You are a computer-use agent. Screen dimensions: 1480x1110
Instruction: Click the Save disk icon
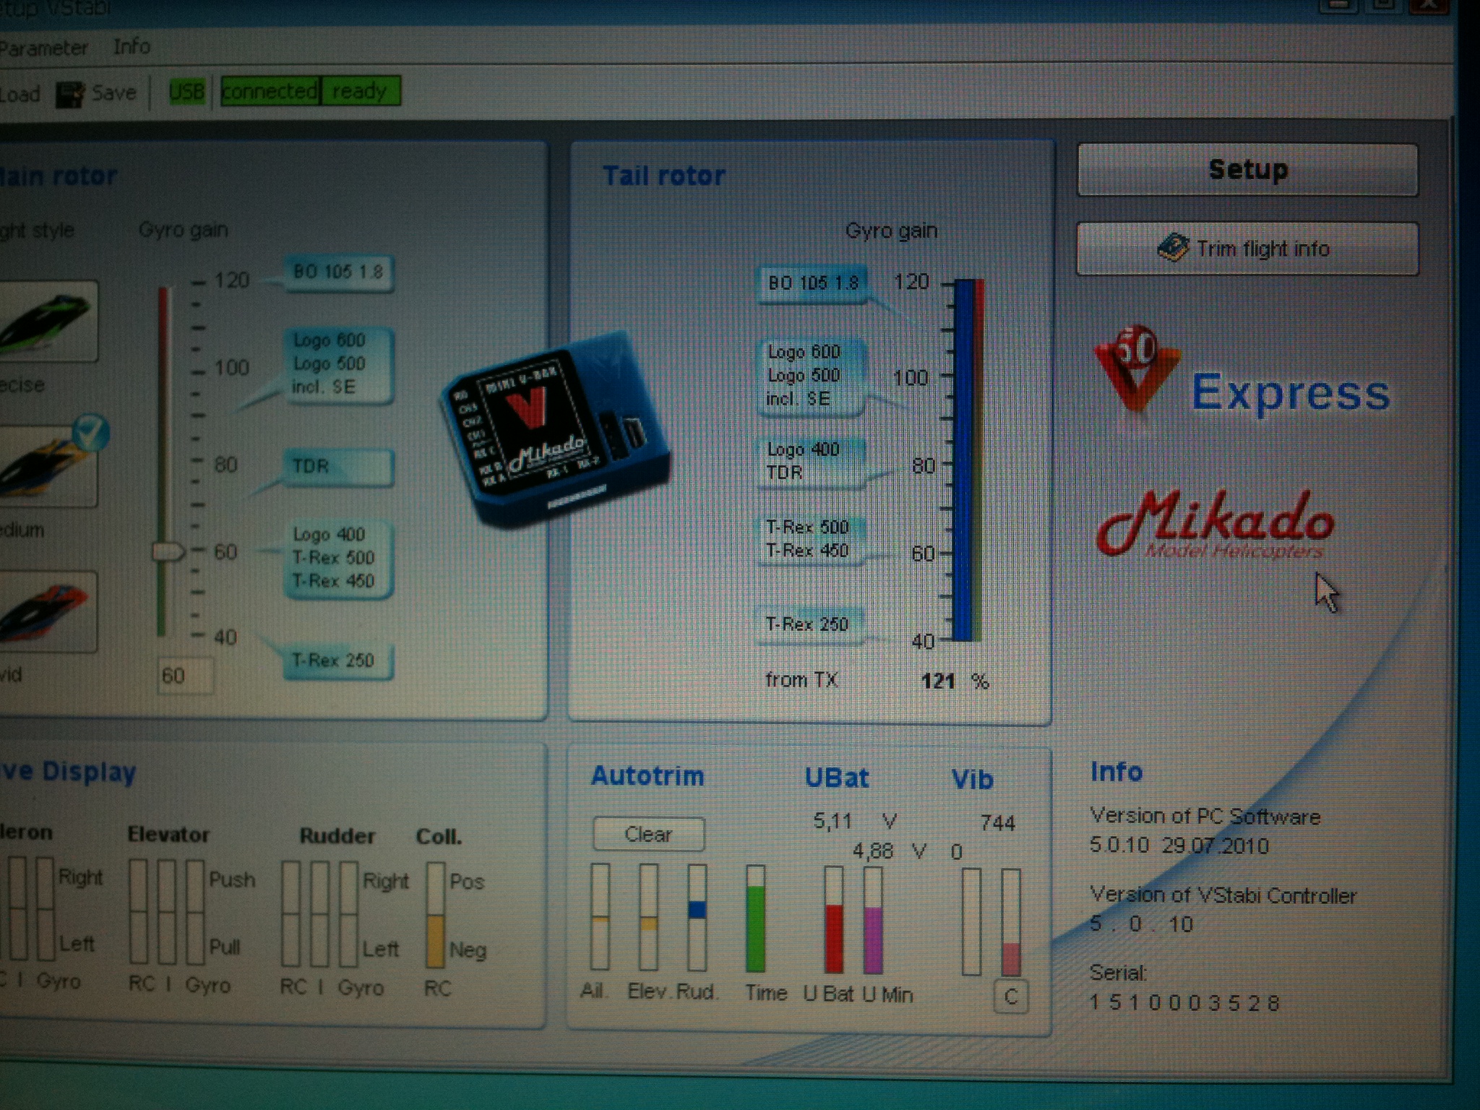pos(71,95)
